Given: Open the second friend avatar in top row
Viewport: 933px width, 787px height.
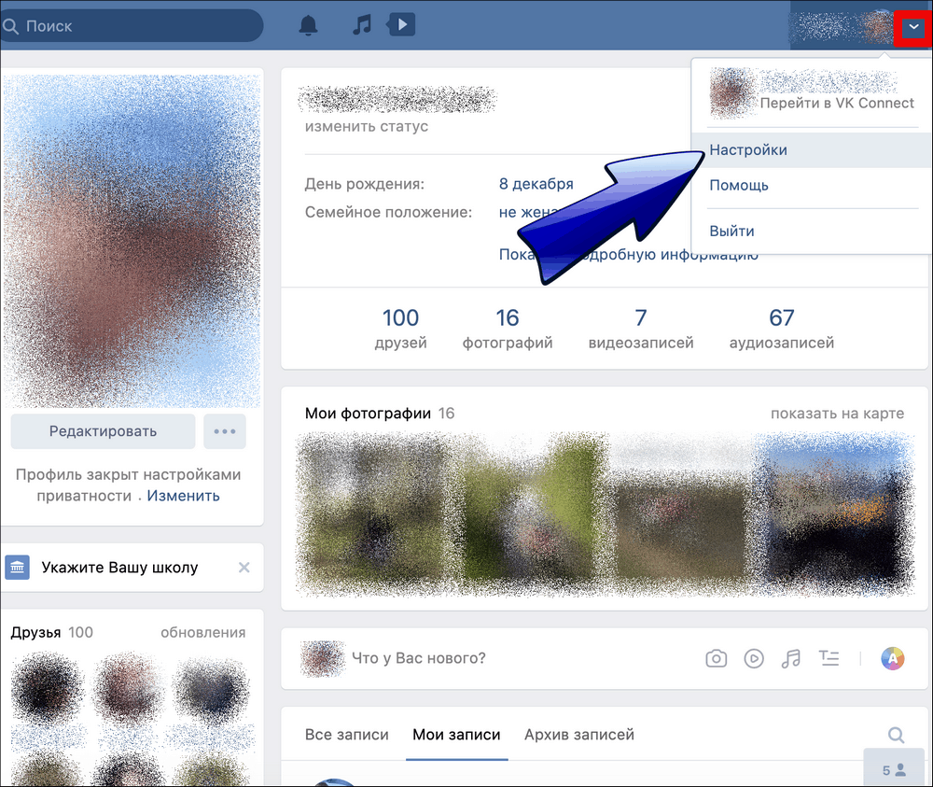Looking at the screenshot, I should coord(127,688).
